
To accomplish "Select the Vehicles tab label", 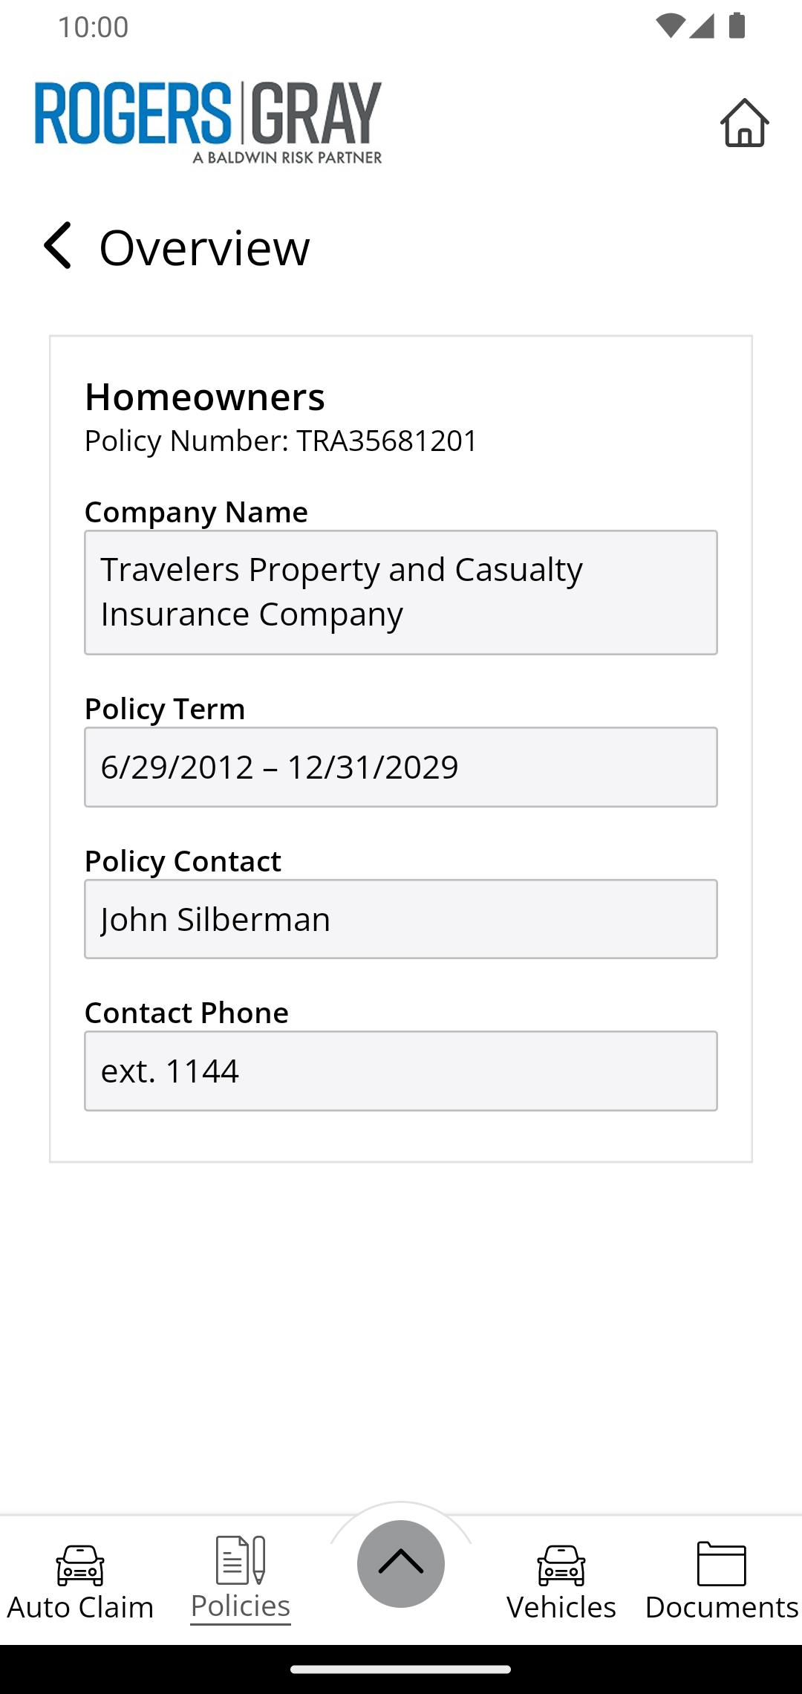I will pos(561,1607).
